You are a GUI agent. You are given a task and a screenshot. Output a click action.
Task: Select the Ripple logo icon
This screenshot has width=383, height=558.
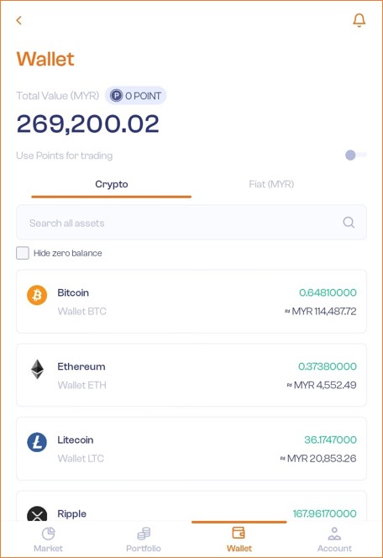tap(37, 513)
